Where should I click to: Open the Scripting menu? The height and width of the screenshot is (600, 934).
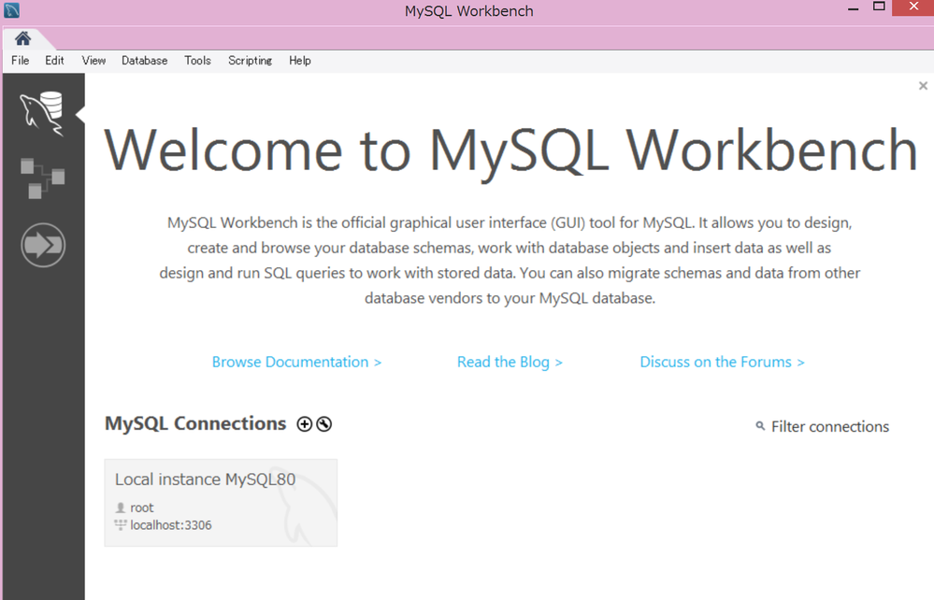point(250,61)
